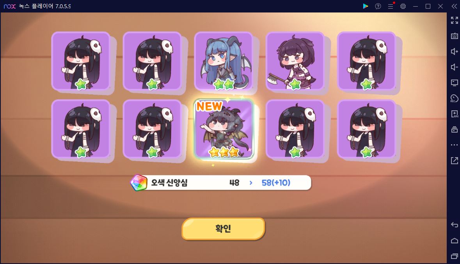Install APK using the APK plus icon
Image resolution: width=460 pixels, height=264 pixels.
455,114
